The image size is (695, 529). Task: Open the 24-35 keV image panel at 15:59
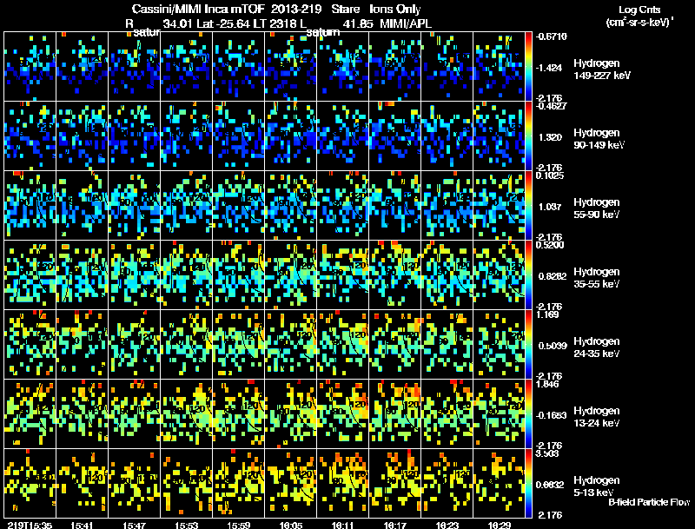click(x=238, y=345)
